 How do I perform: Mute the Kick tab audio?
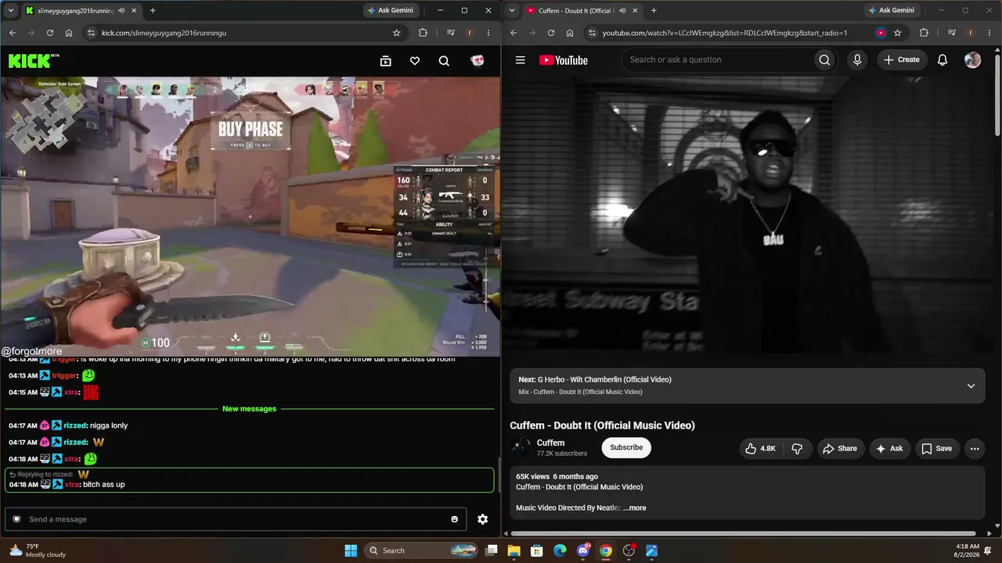(121, 11)
